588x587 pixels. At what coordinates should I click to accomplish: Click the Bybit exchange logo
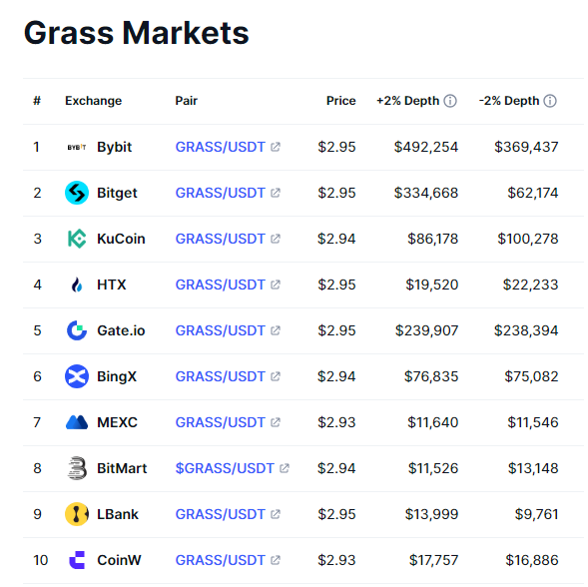[x=77, y=147]
